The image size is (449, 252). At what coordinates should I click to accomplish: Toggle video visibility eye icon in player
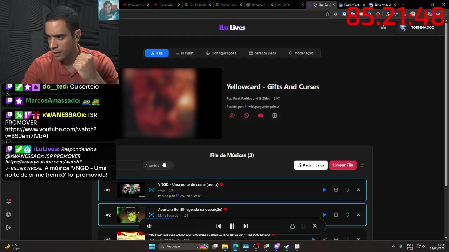(315, 226)
